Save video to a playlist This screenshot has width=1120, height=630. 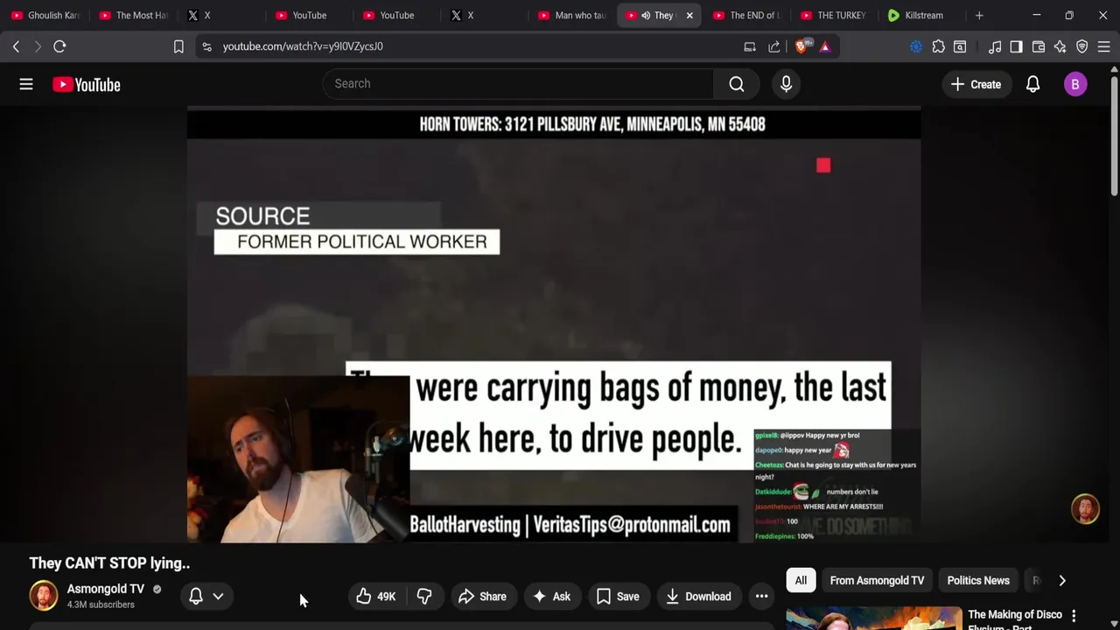(x=618, y=596)
